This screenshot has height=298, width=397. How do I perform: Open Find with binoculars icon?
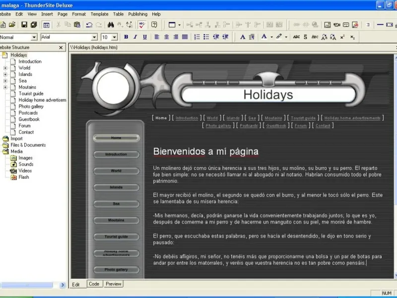click(111, 24)
